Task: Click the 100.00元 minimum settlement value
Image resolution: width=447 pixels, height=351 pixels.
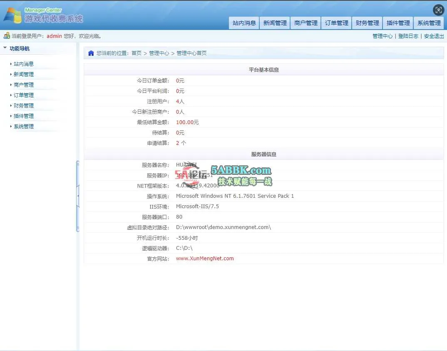Action: pos(187,122)
